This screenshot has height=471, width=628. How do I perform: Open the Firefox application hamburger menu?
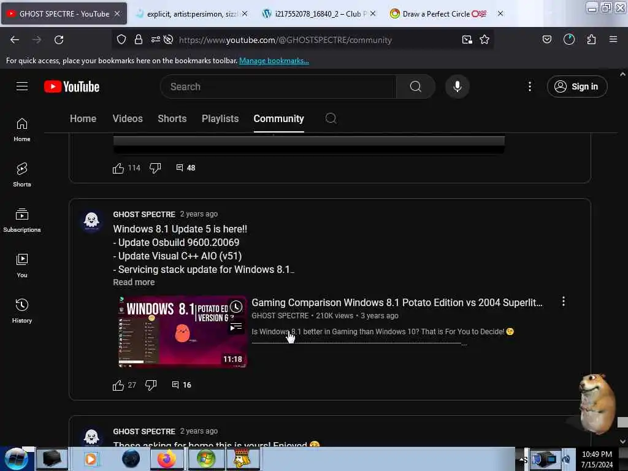(613, 40)
